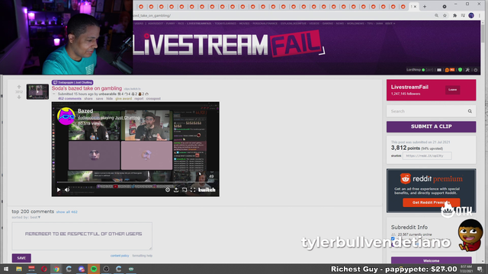Open preferences wrench icon in user bar
This screenshot has height=274, width=488.
(467, 70)
